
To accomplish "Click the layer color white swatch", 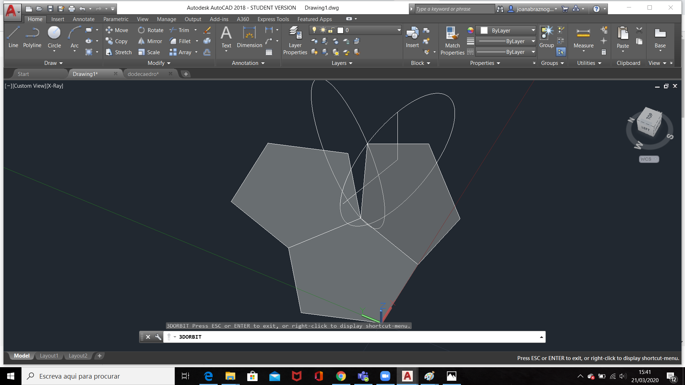I will [x=340, y=30].
